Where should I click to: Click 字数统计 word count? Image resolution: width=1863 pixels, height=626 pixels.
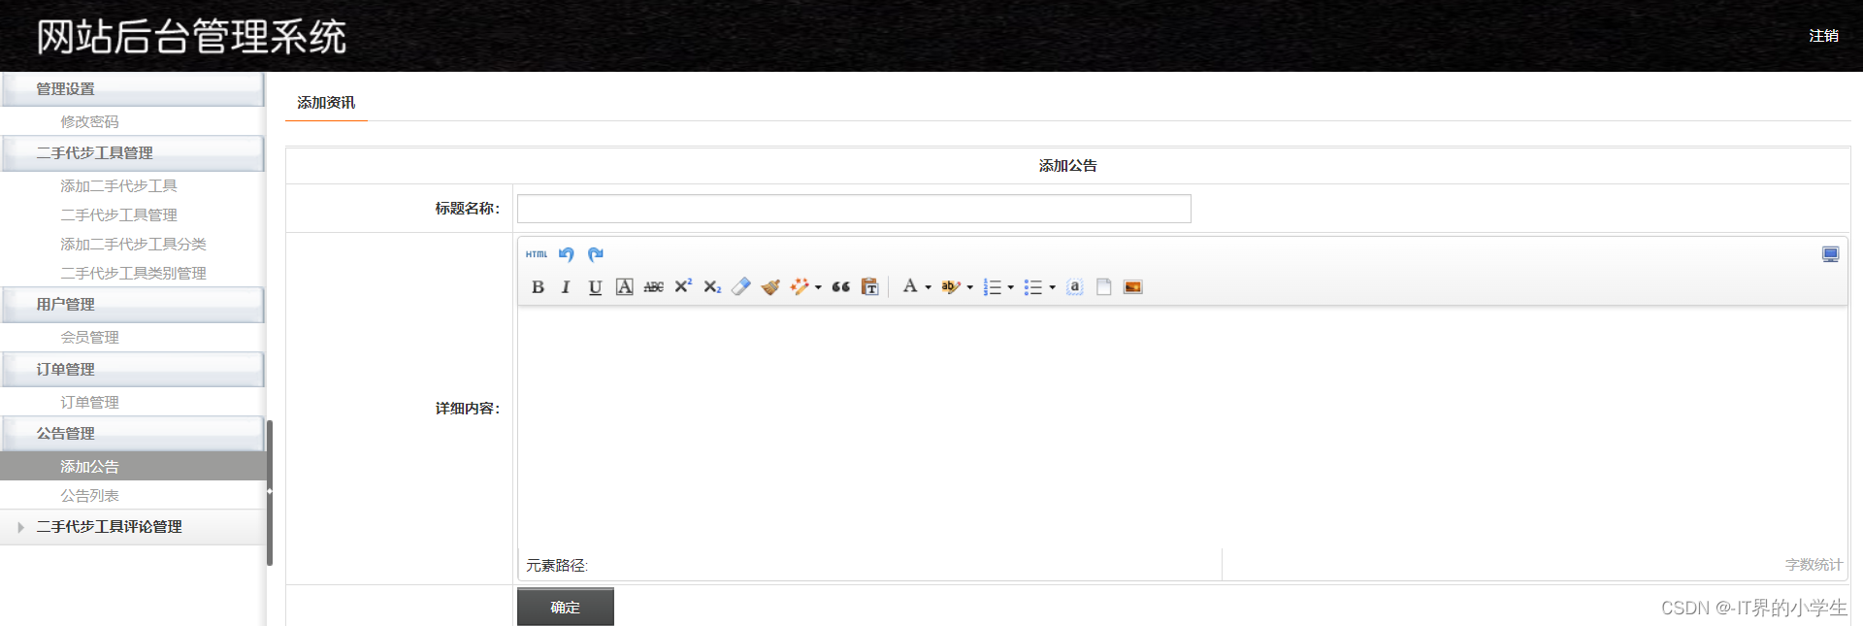pyautogui.click(x=1814, y=564)
